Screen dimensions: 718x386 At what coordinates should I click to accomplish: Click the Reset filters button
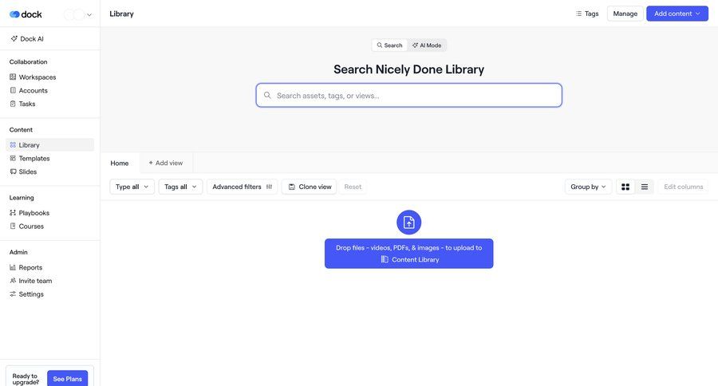tap(353, 187)
